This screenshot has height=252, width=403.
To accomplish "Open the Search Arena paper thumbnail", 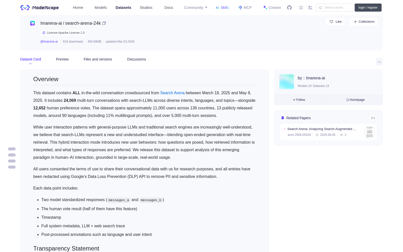I will tap(370, 132).
